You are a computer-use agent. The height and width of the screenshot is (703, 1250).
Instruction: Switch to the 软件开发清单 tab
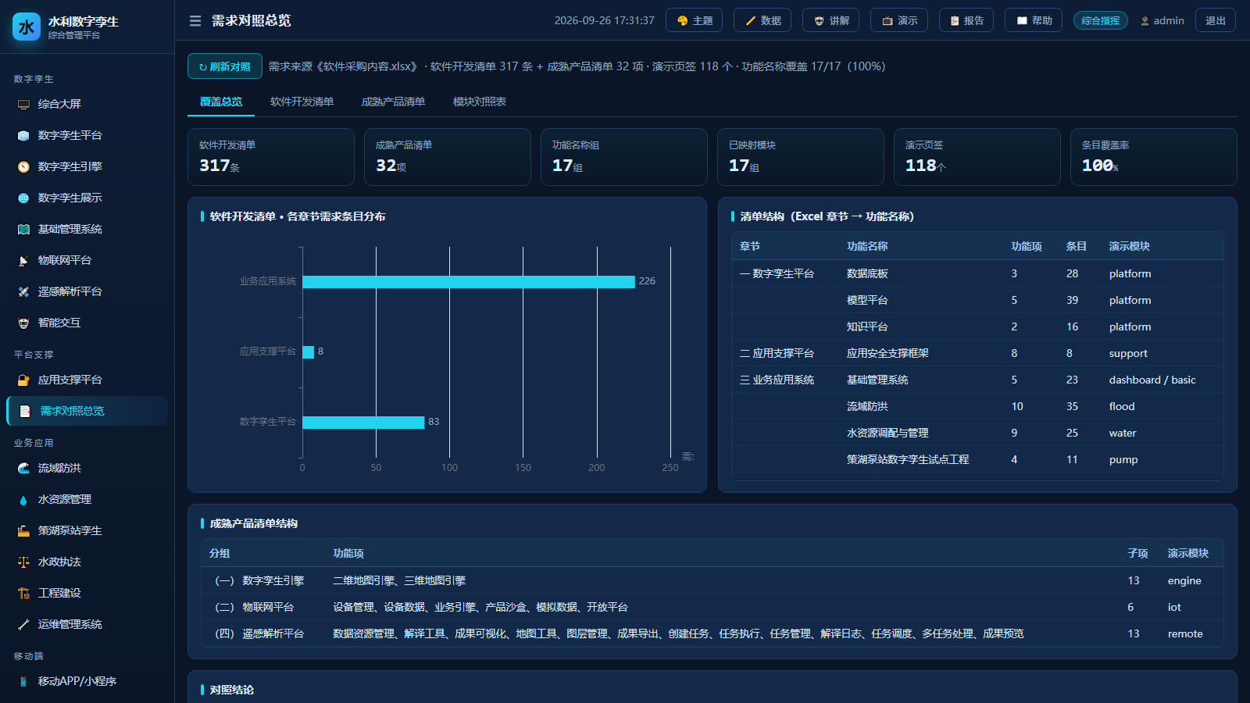click(302, 102)
